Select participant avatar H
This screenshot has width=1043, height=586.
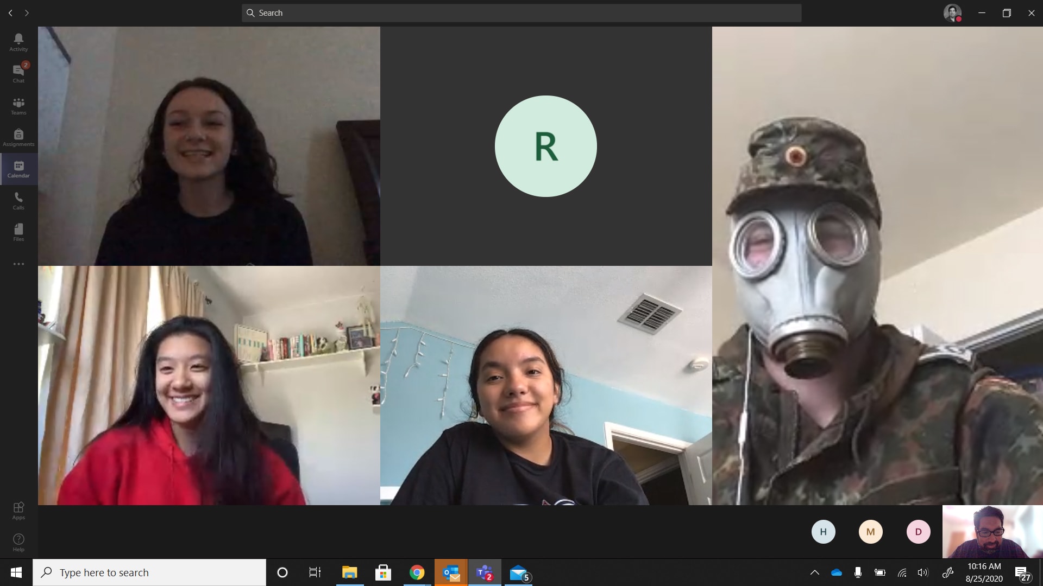(x=823, y=532)
